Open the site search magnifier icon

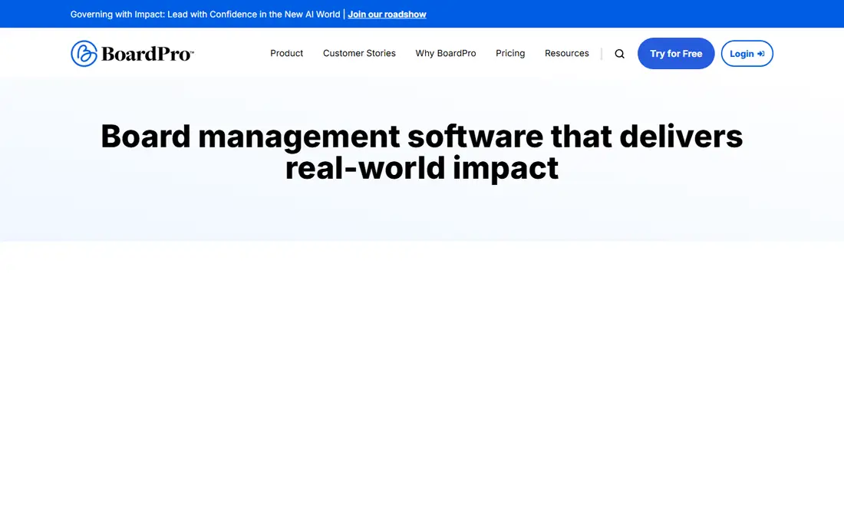619,54
